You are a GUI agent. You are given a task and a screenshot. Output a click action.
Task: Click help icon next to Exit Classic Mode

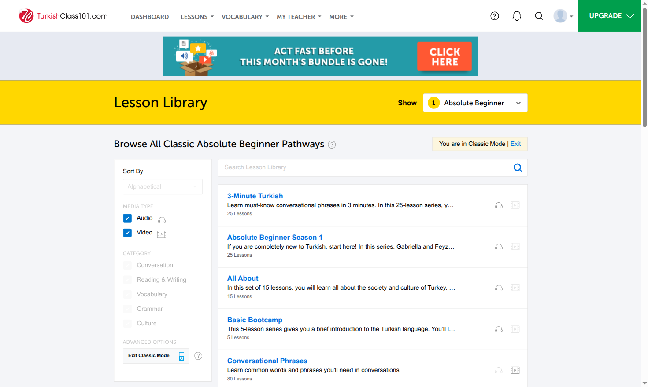(198, 356)
